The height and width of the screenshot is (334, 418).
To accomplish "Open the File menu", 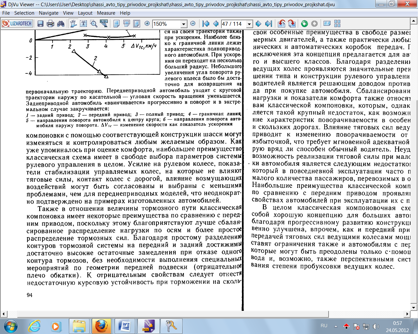I will coord(6,13).
